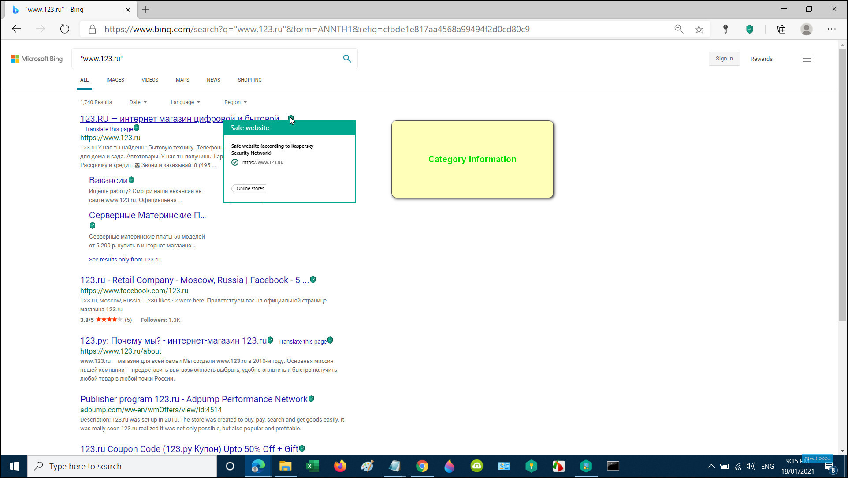Image resolution: width=848 pixels, height=478 pixels.
Task: Expand the Region filter dropdown
Action: point(235,102)
